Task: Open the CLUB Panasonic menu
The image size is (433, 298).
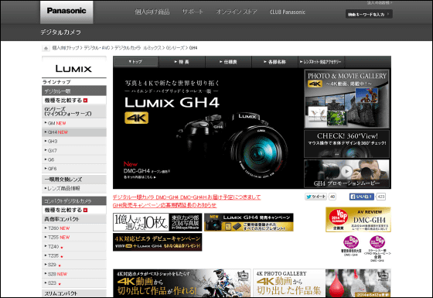Action: [288, 12]
